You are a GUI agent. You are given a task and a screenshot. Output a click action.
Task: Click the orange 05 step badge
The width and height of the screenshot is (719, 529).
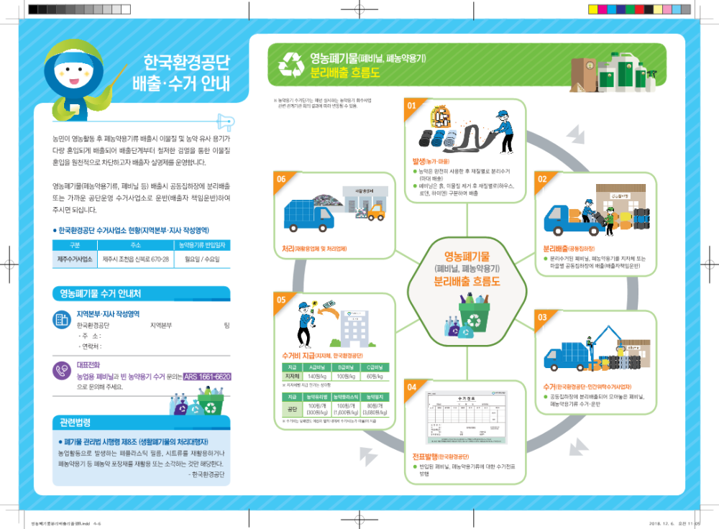(x=281, y=300)
